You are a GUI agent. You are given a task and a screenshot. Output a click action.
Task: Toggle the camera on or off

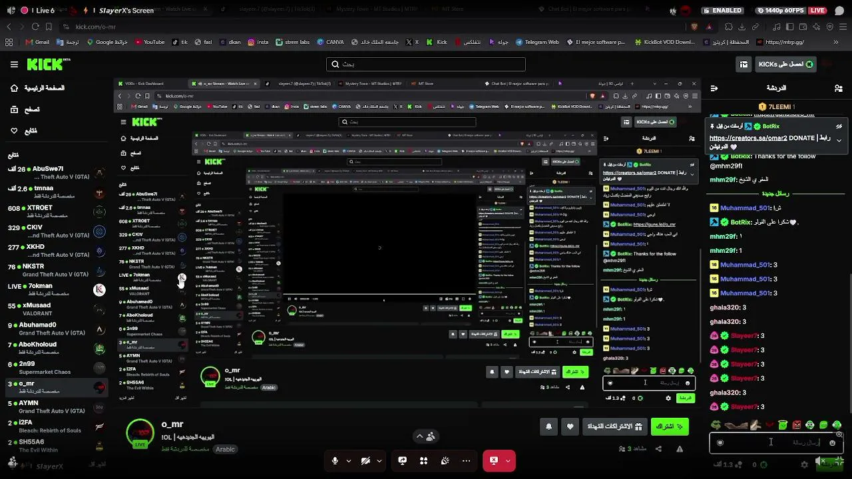coord(365,460)
